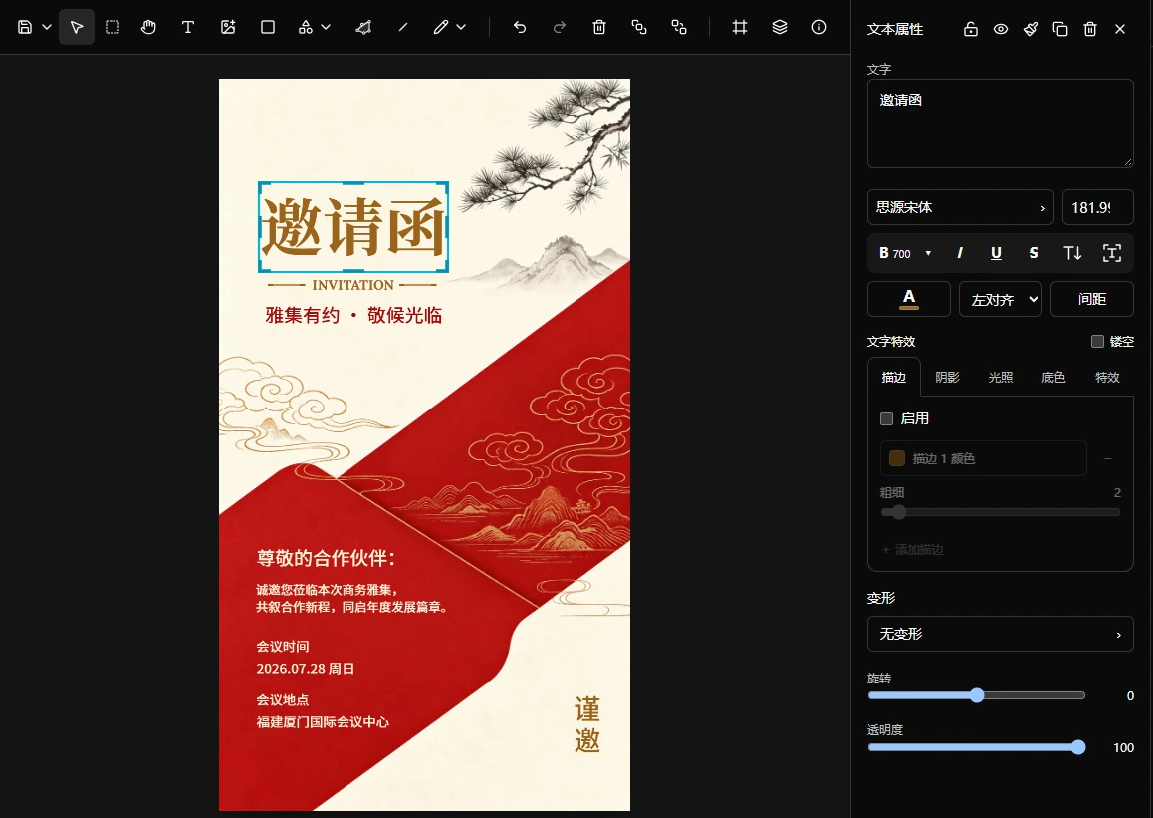Switch to the 光照 tab

pos(1000,377)
